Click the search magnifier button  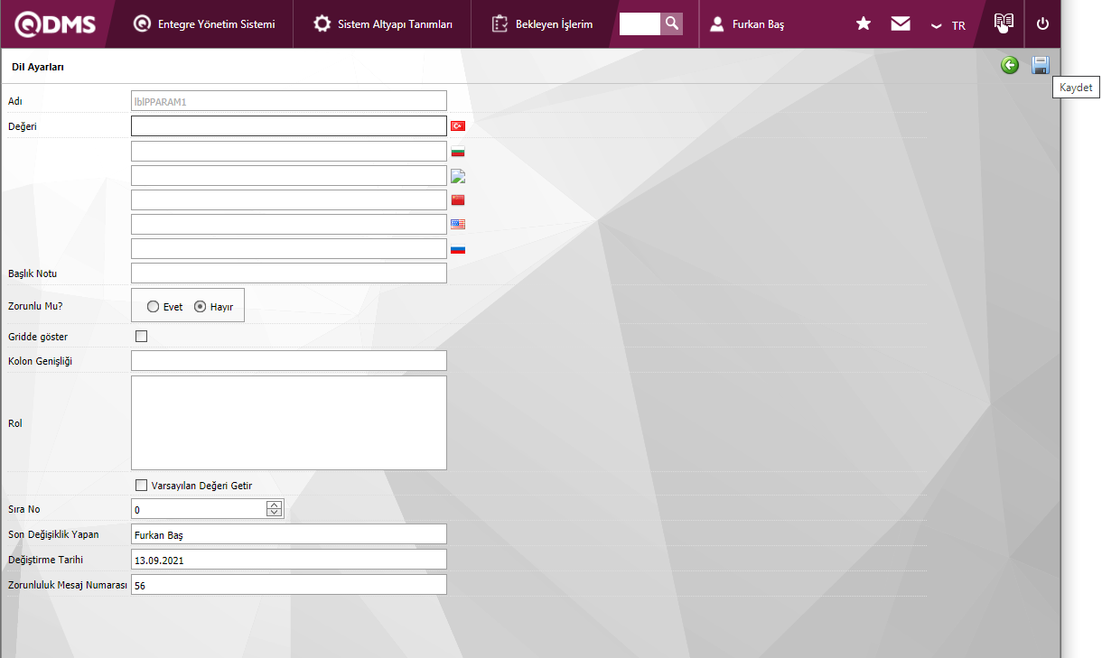pyautogui.click(x=671, y=23)
